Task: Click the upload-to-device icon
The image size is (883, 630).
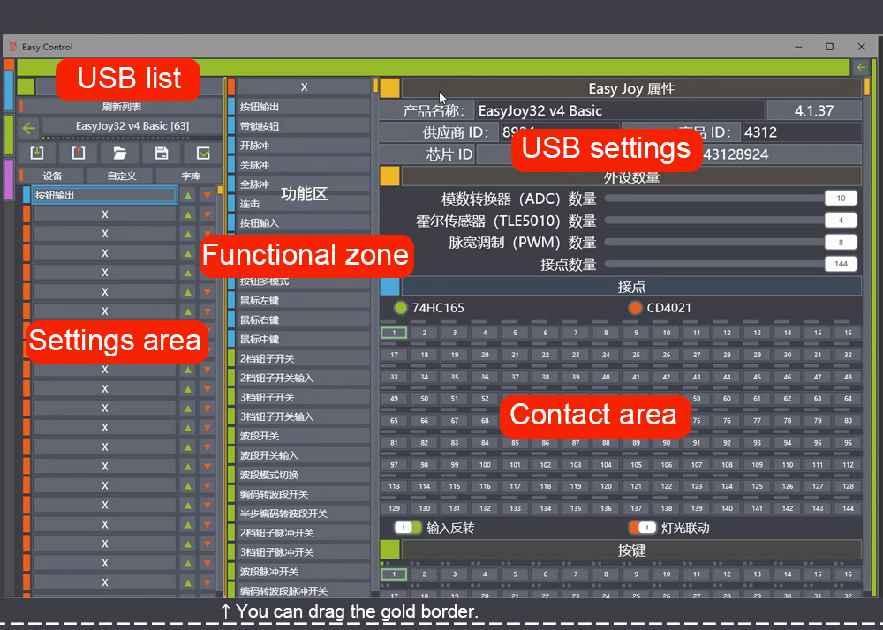Action: click(79, 153)
